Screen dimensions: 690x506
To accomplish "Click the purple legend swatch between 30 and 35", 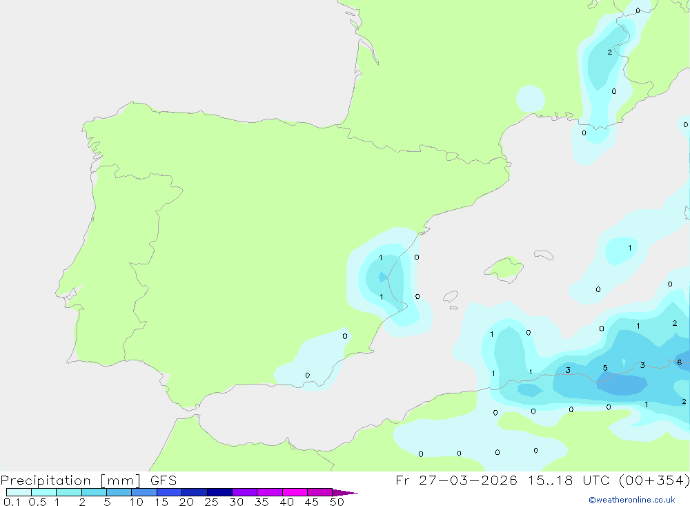I will pyautogui.click(x=244, y=492).
